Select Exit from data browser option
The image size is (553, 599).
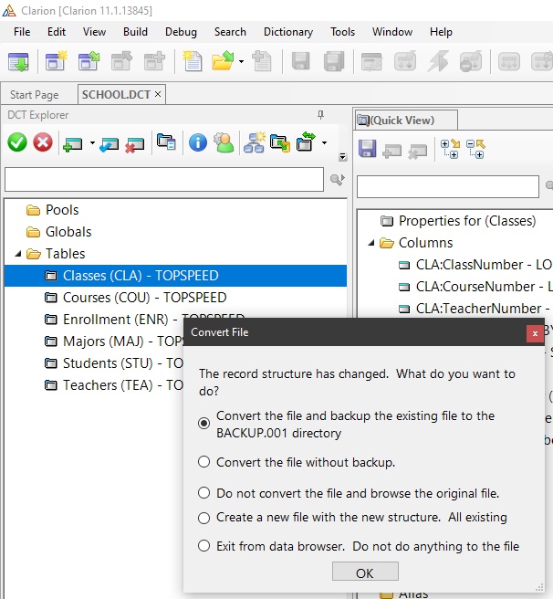(x=204, y=546)
